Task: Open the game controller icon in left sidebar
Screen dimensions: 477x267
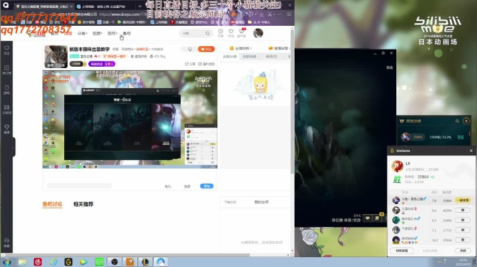Action: tap(7, 109)
